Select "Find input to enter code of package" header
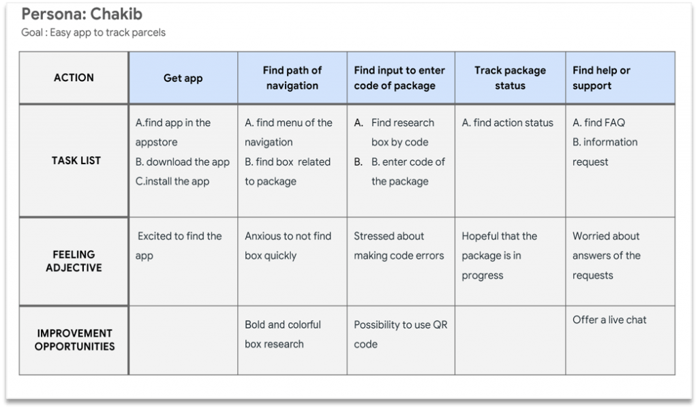The width and height of the screenshot is (698, 409). tap(399, 78)
